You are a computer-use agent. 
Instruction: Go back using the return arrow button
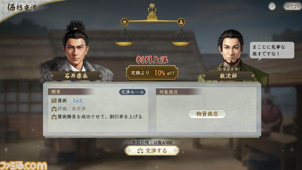click(x=293, y=6)
